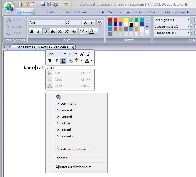
Task: Switch to the Lecture Vocale ribbon tab
Action: coord(77,12)
